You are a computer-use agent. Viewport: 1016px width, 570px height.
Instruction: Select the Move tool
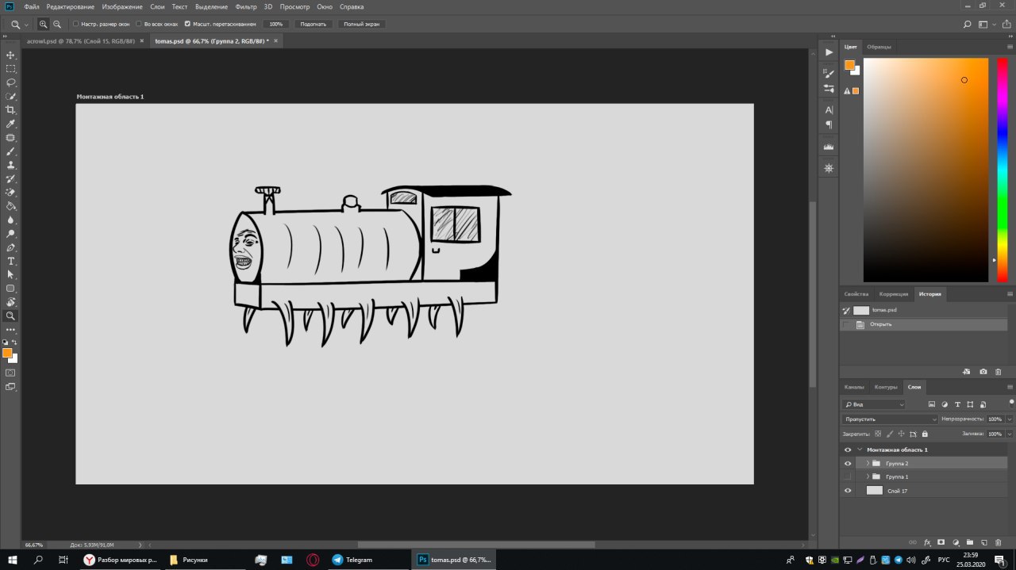11,55
